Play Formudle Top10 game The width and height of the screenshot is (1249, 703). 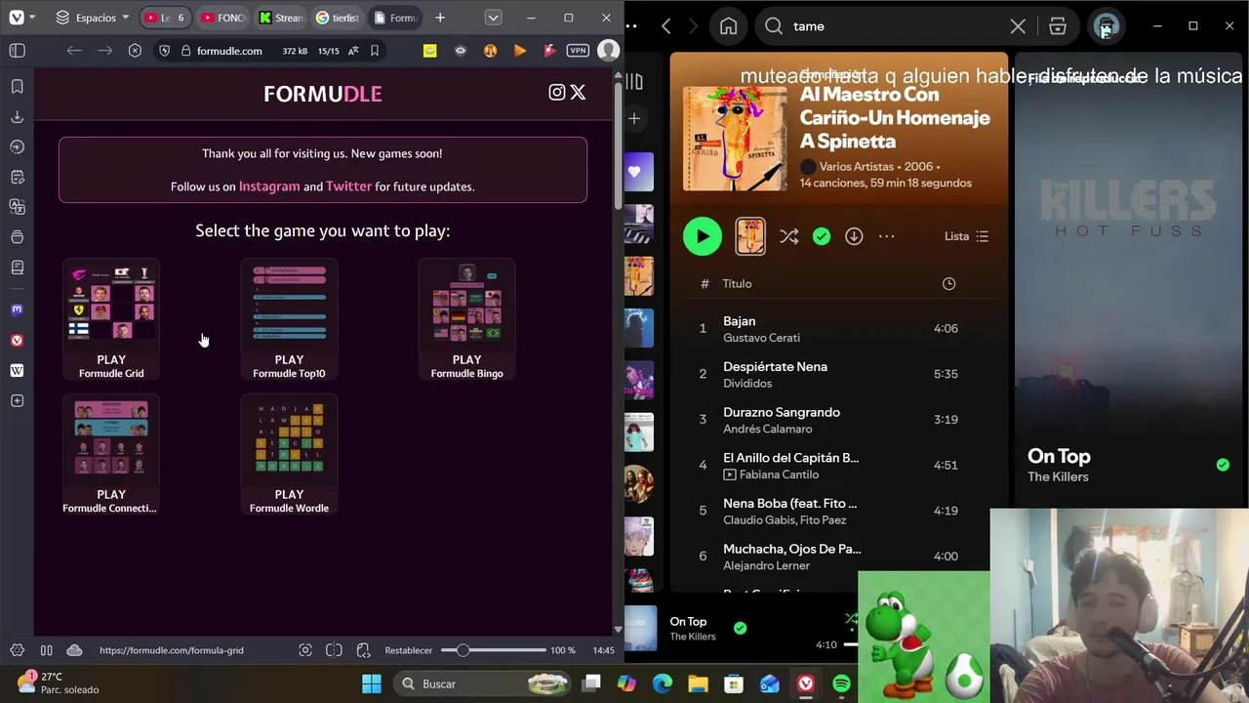[289, 319]
